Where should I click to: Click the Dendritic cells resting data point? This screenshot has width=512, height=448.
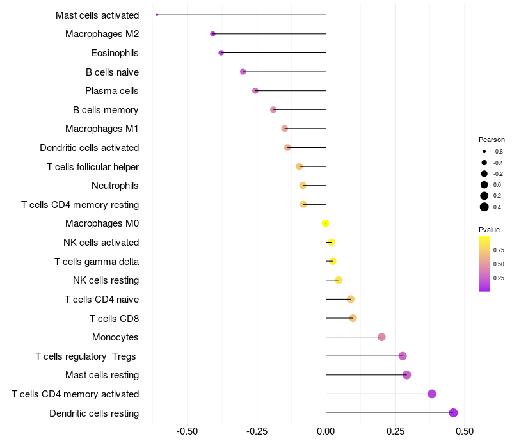tap(454, 413)
